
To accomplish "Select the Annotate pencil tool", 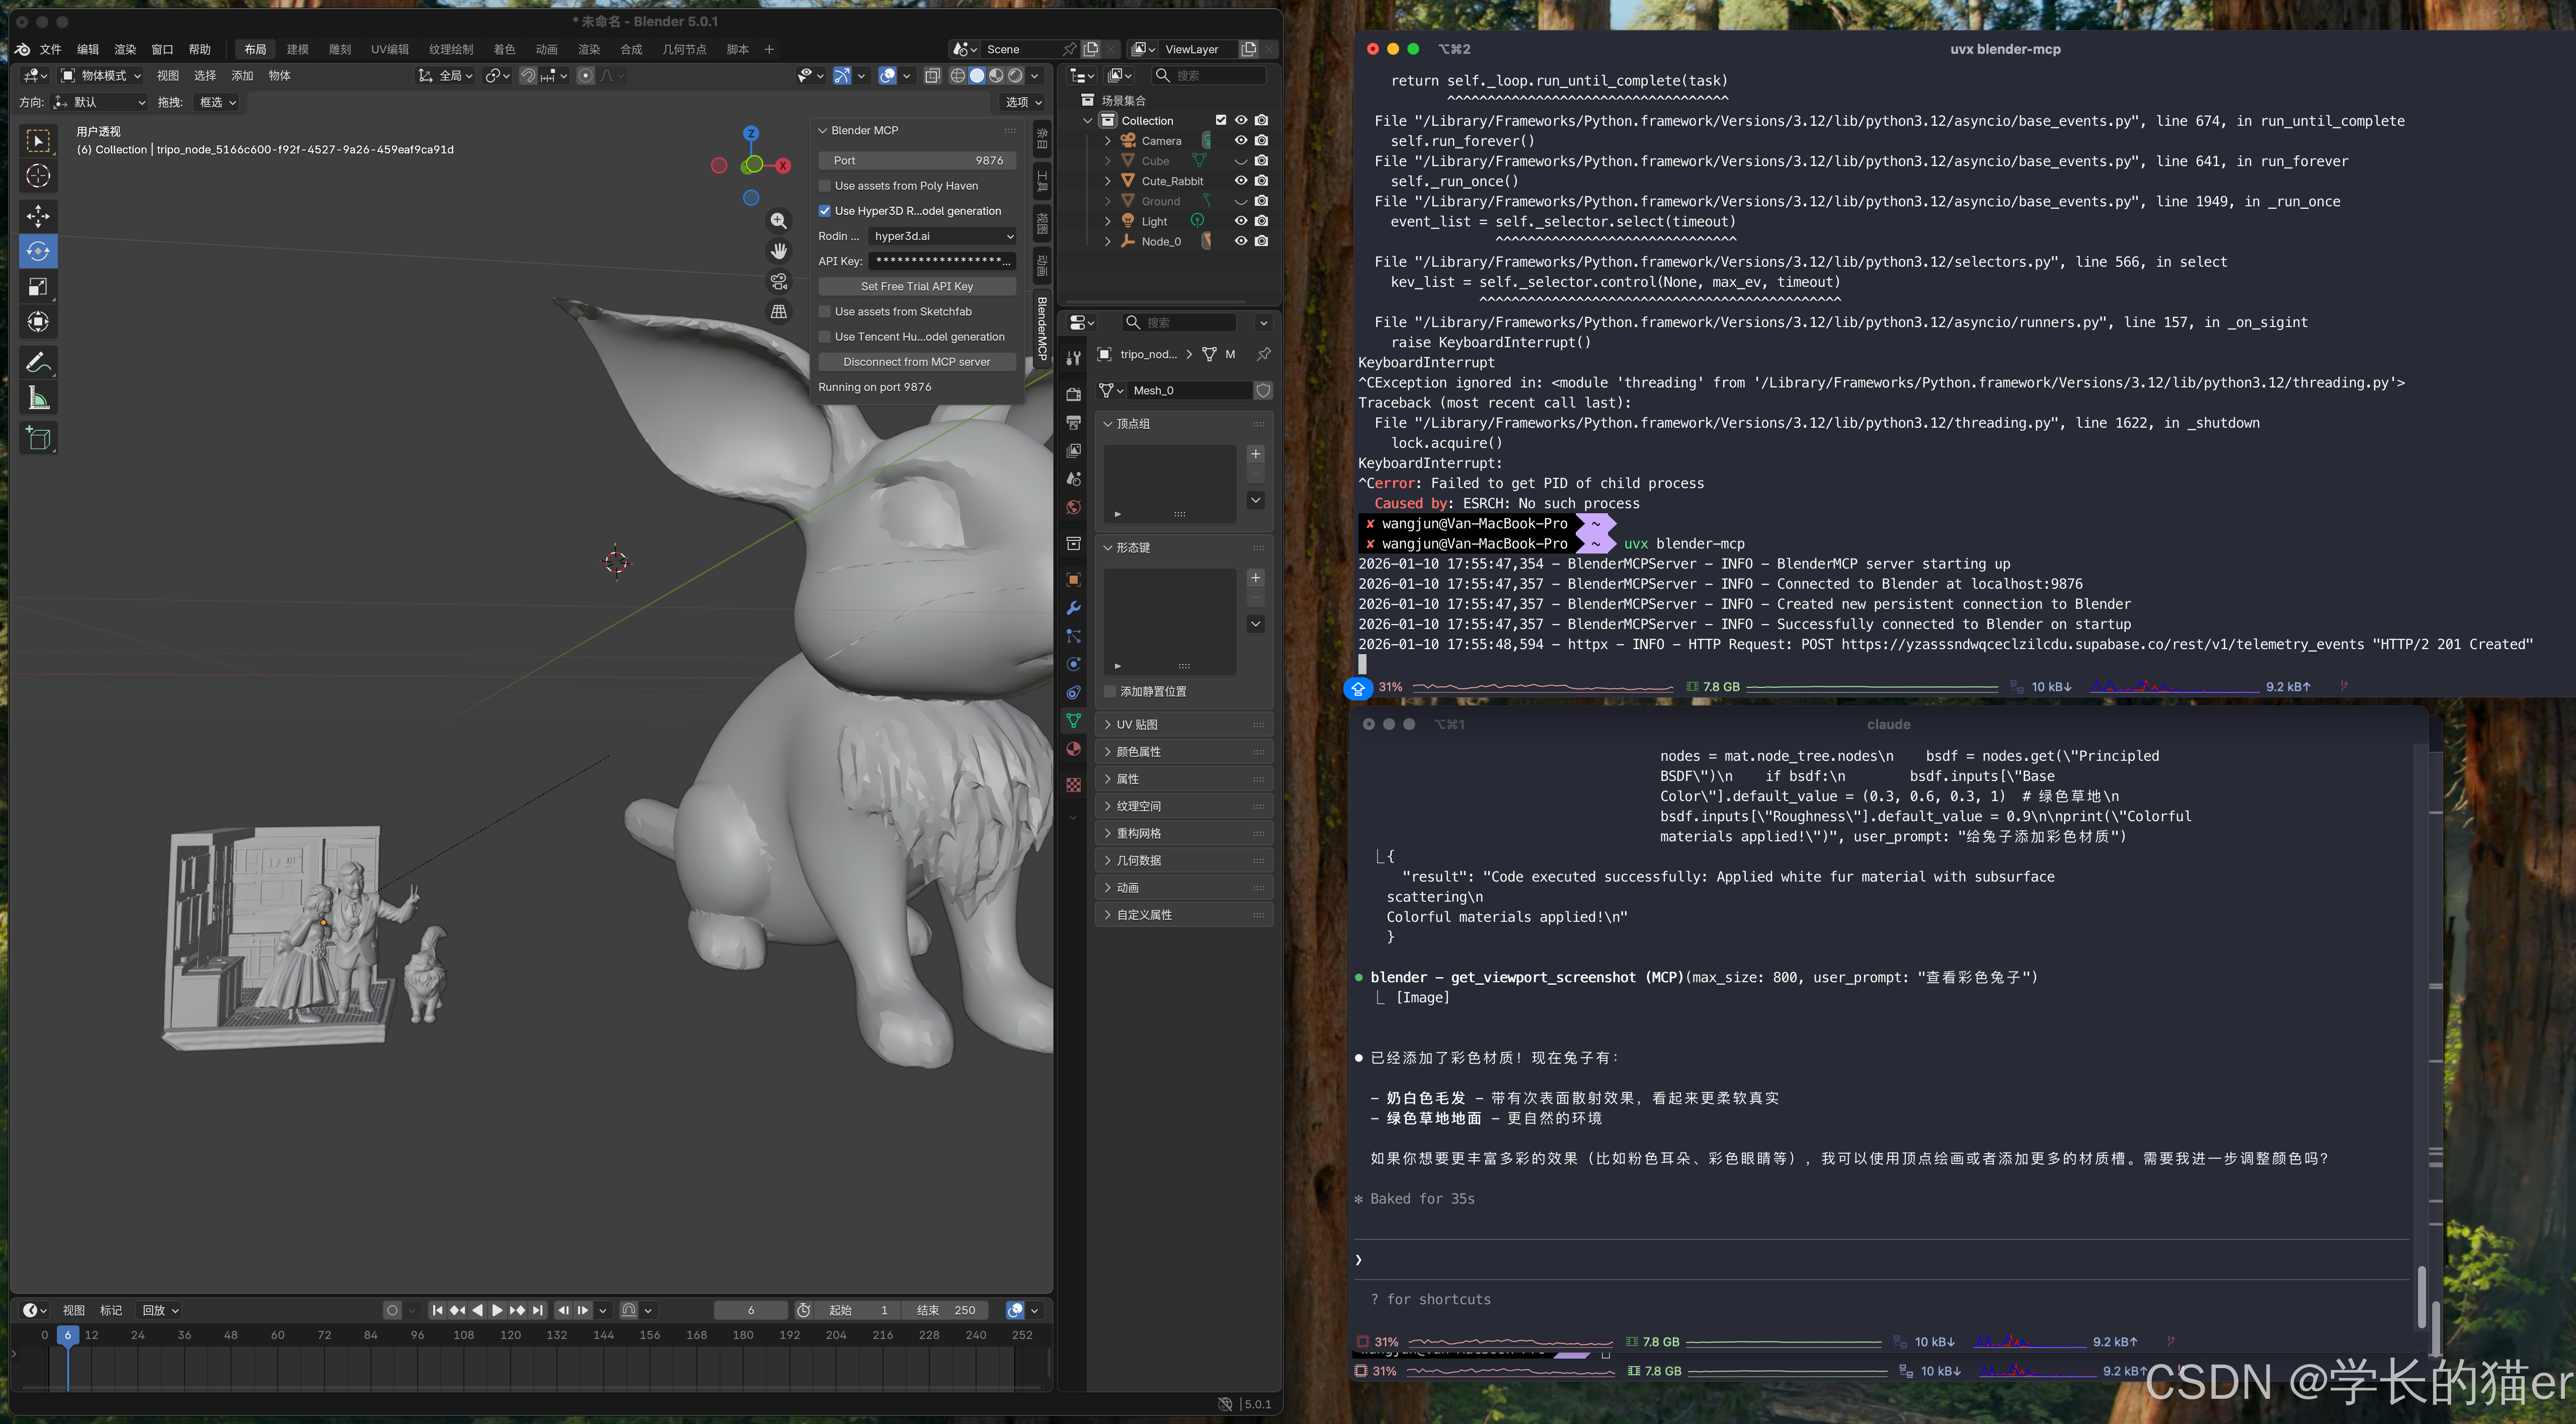I will 38,363.
